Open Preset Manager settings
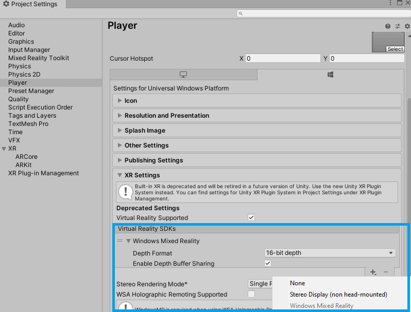 tap(31, 91)
